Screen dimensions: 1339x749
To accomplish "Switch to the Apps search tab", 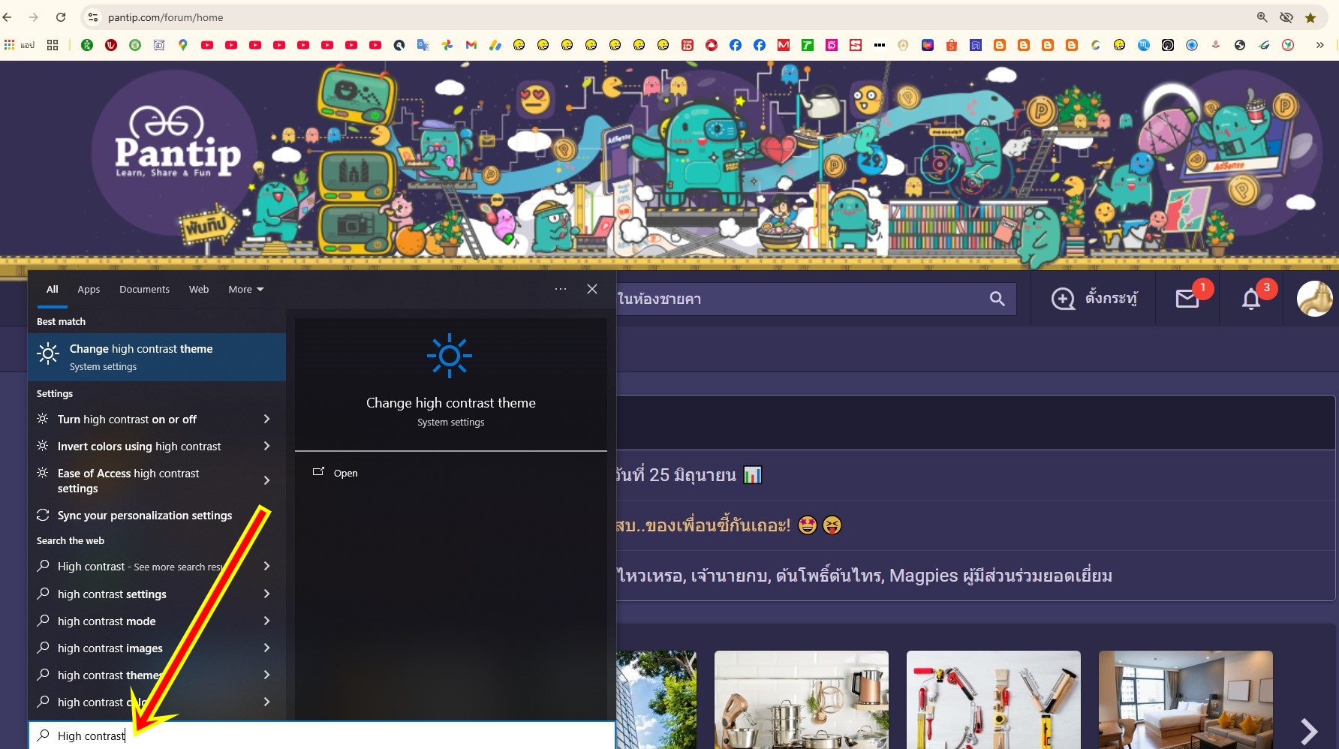I will 89,289.
